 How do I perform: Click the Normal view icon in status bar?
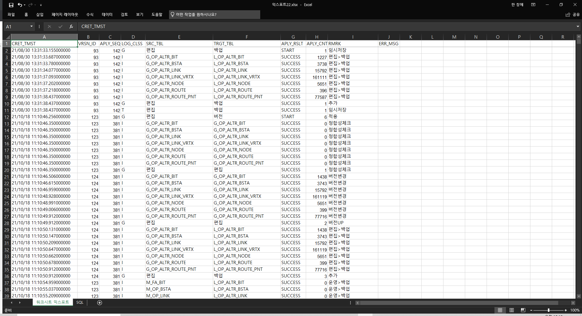pyautogui.click(x=500, y=310)
